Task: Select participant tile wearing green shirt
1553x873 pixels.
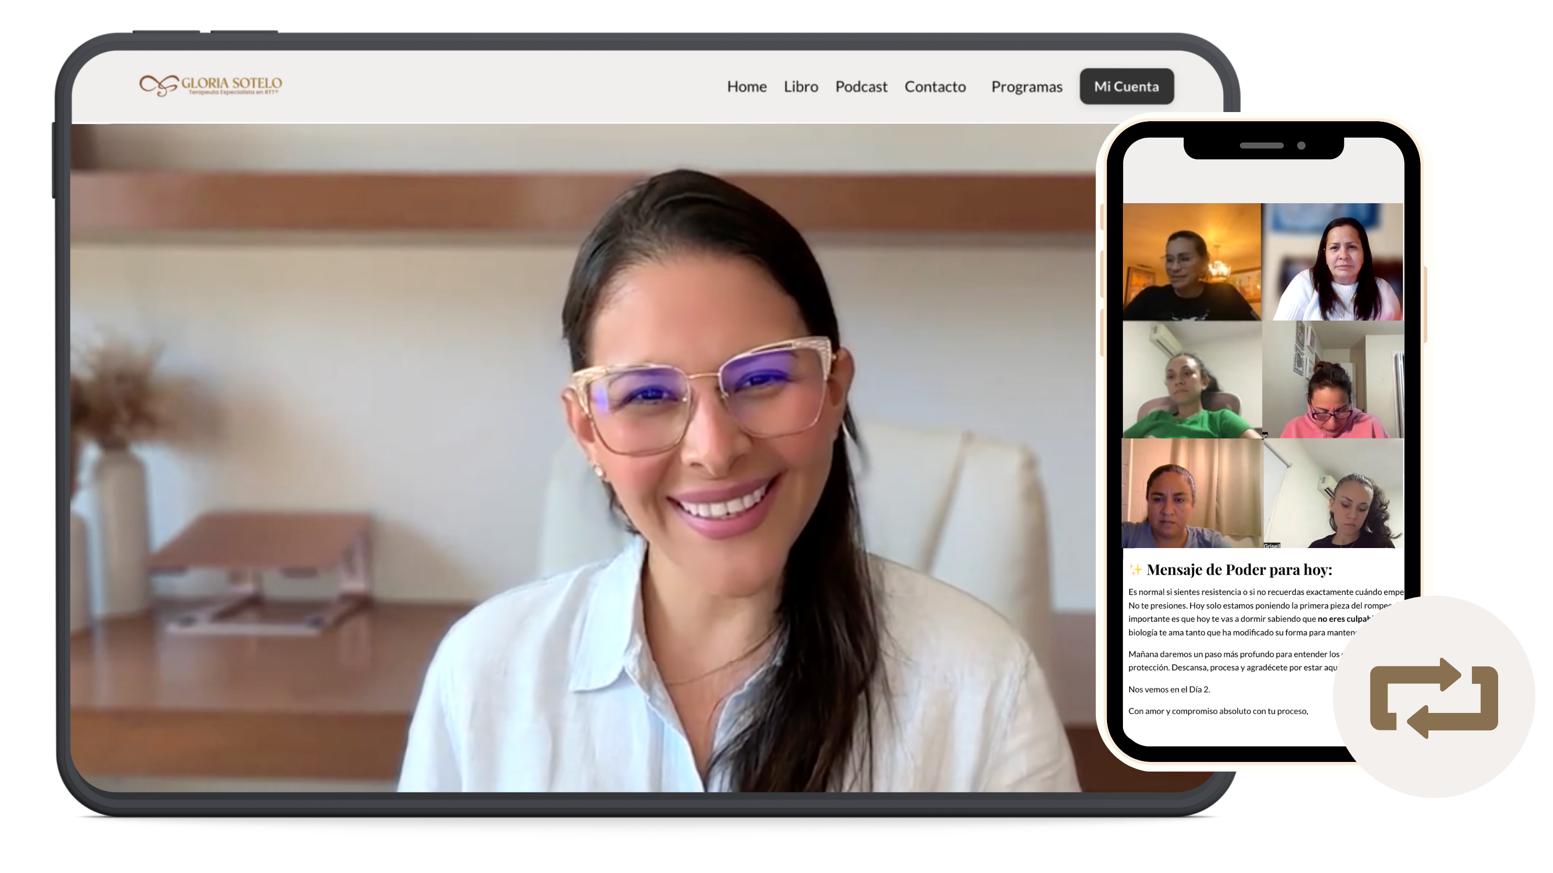Action: pos(1191,380)
